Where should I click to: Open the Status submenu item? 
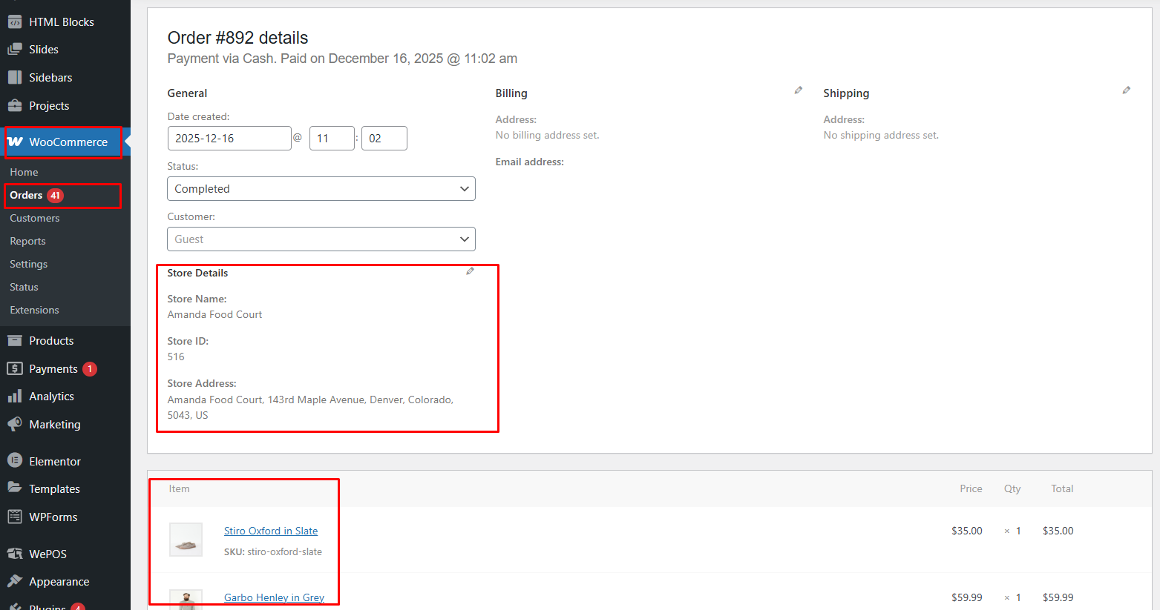pyautogui.click(x=24, y=287)
